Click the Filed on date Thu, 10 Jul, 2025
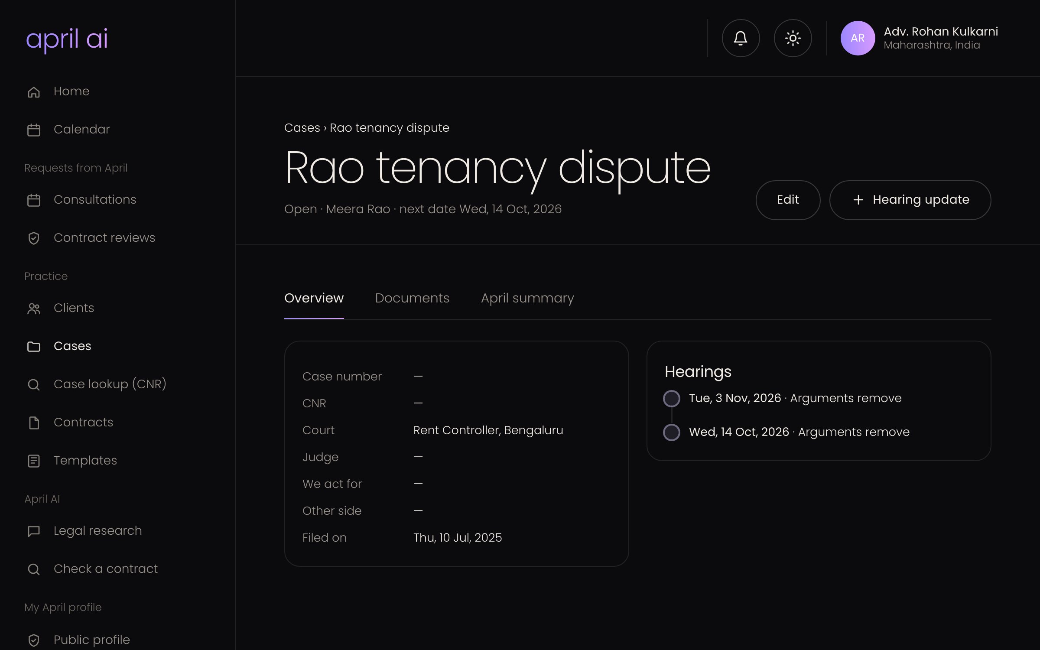Image resolution: width=1040 pixels, height=650 pixels. pos(457,538)
